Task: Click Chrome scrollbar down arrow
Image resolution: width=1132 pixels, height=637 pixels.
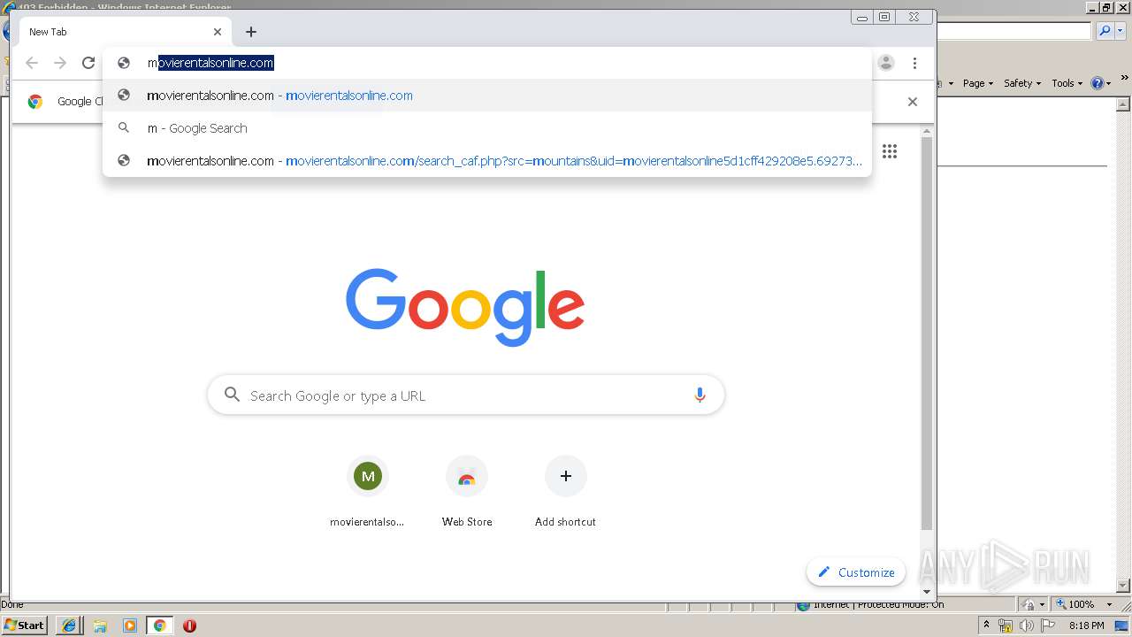Action: 927,591
